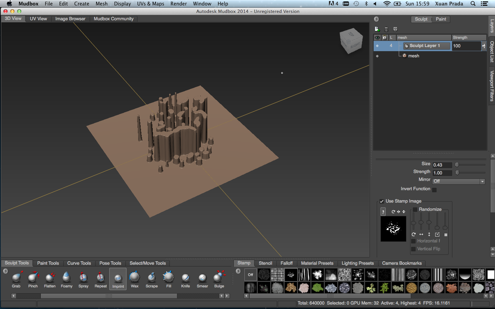
Task: Expand the sculpt tools tray arrow
Action: (x=5, y=271)
